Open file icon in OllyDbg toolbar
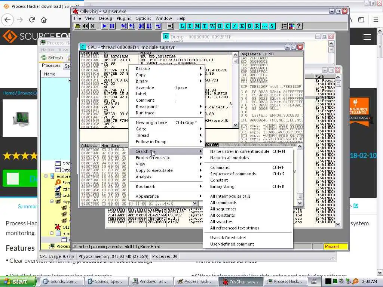 (77, 26)
